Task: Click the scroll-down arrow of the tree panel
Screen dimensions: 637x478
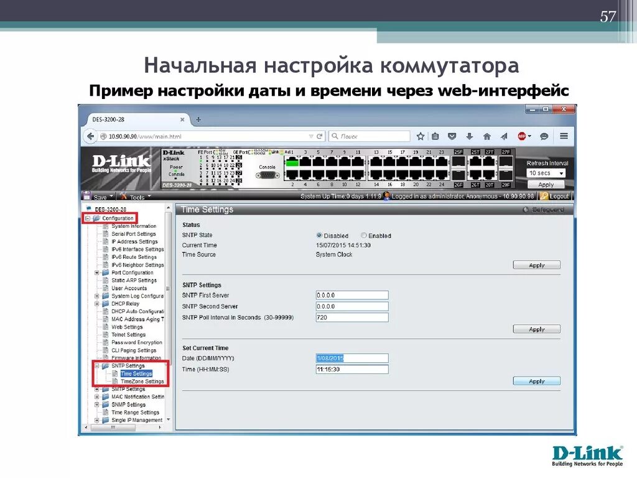Action: click(x=168, y=420)
